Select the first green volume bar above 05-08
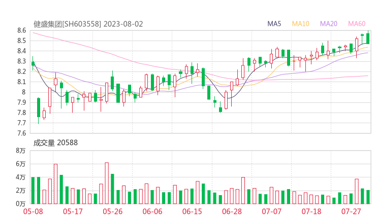This screenshot has width=376, height=223. pos(33,191)
